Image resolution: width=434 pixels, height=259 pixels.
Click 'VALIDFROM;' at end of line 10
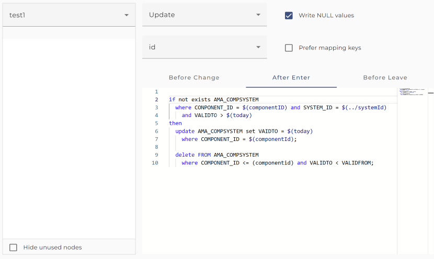[358, 163]
